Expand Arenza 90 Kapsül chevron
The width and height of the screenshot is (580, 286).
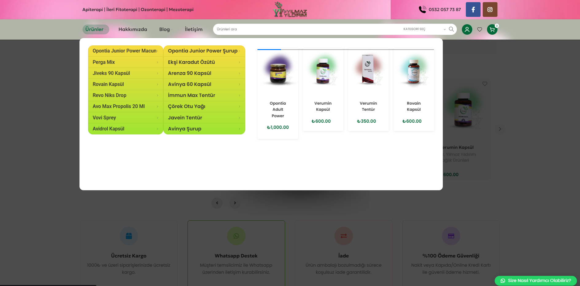[x=240, y=73]
